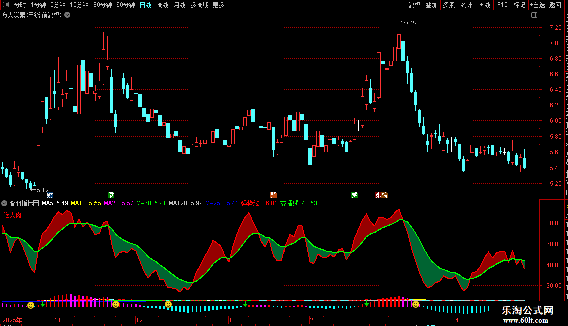Open F10 company information

[x=502, y=5]
